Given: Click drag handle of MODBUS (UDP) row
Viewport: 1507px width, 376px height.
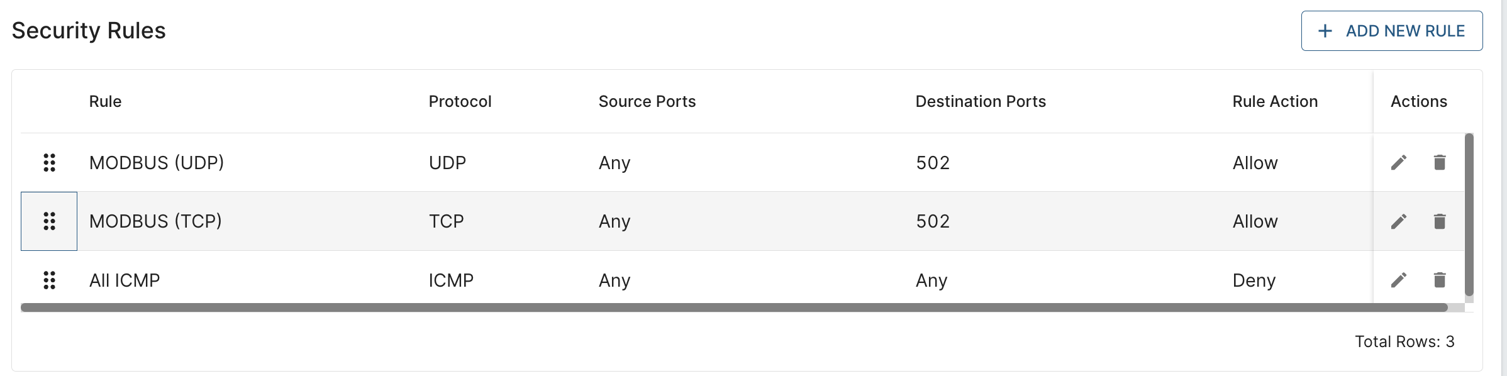Looking at the screenshot, I should [50, 163].
